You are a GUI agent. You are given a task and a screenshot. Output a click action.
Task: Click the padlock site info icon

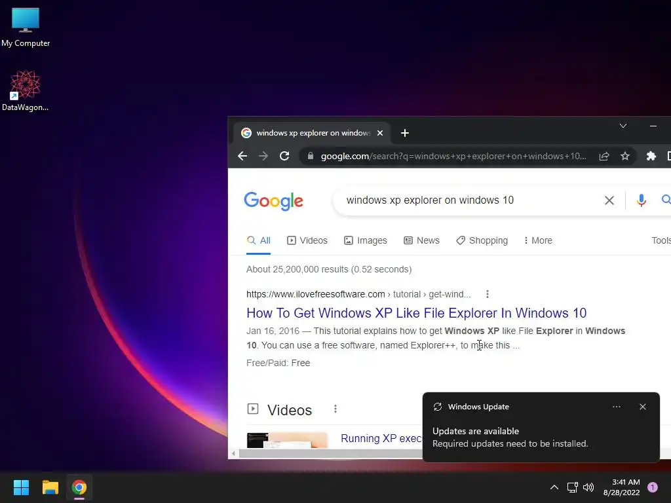310,156
